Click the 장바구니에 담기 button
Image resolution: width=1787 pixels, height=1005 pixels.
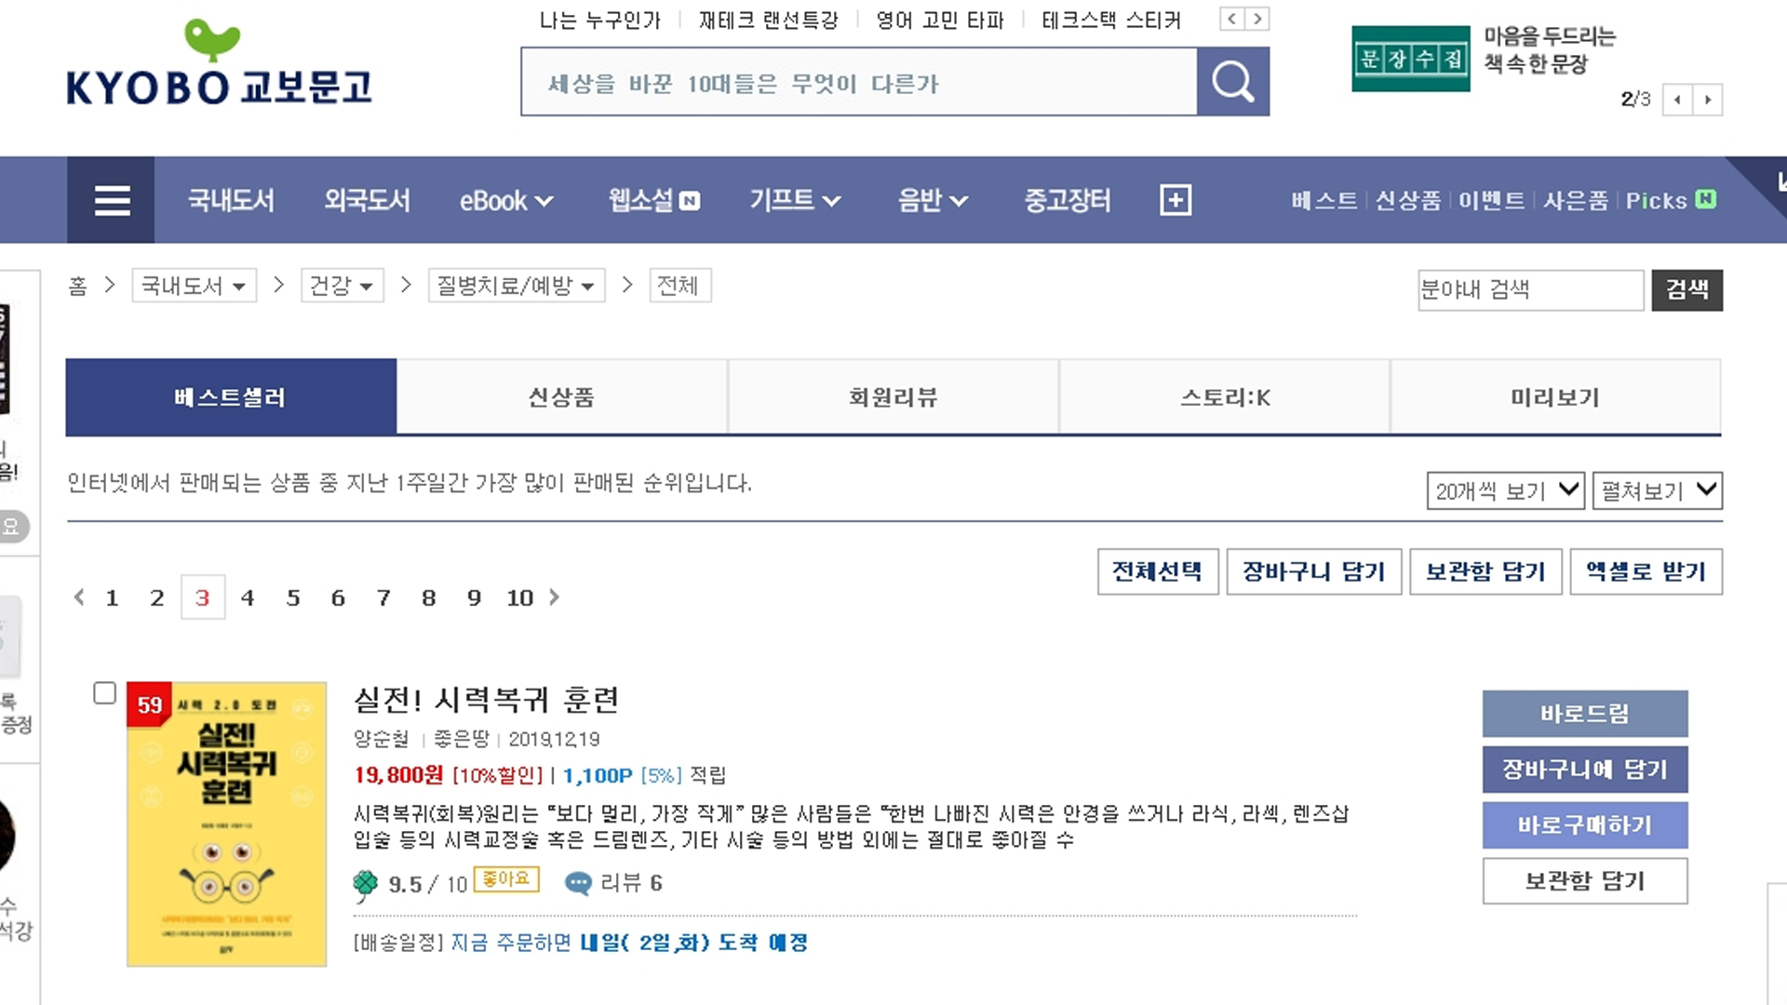pyautogui.click(x=1584, y=770)
